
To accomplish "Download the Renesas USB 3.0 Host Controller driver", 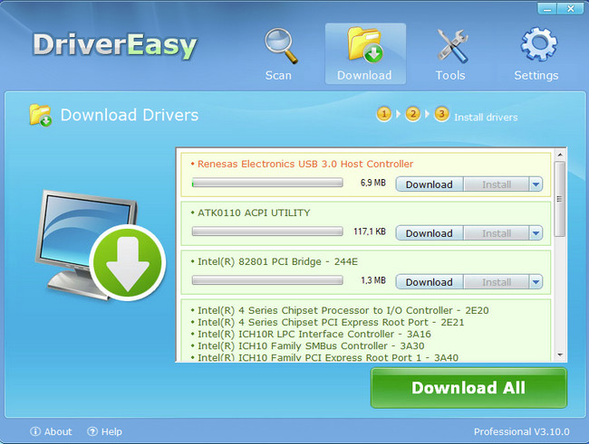I will click(x=430, y=184).
